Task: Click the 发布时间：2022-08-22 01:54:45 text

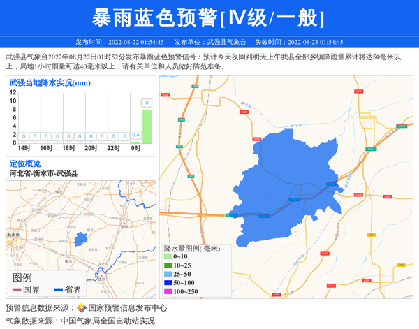Action: click(x=119, y=42)
